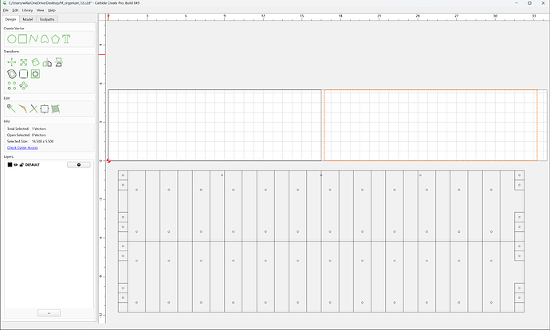This screenshot has height=330, width=550.
Task: Open the Circular Array tool
Action: tap(23, 85)
